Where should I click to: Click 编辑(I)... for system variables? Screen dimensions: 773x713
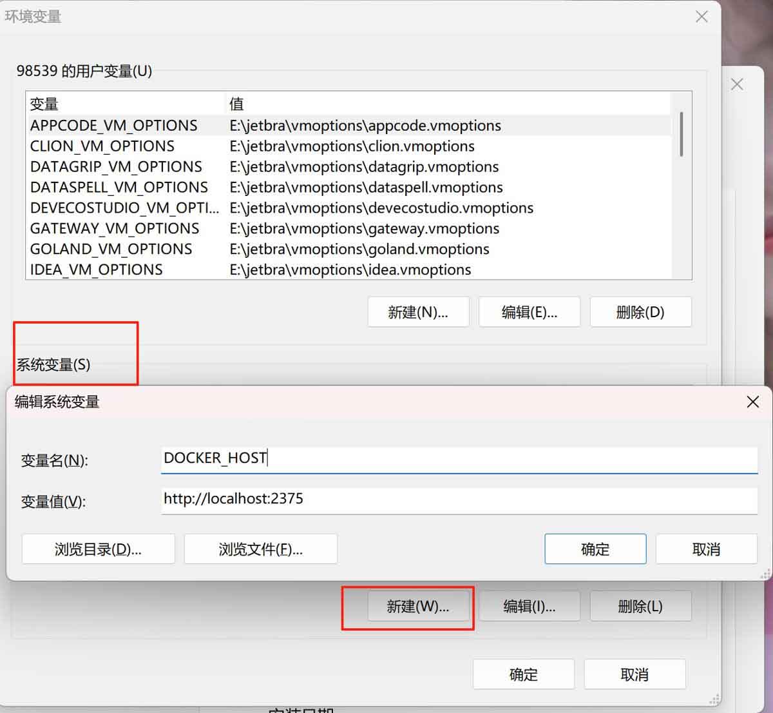[530, 607]
